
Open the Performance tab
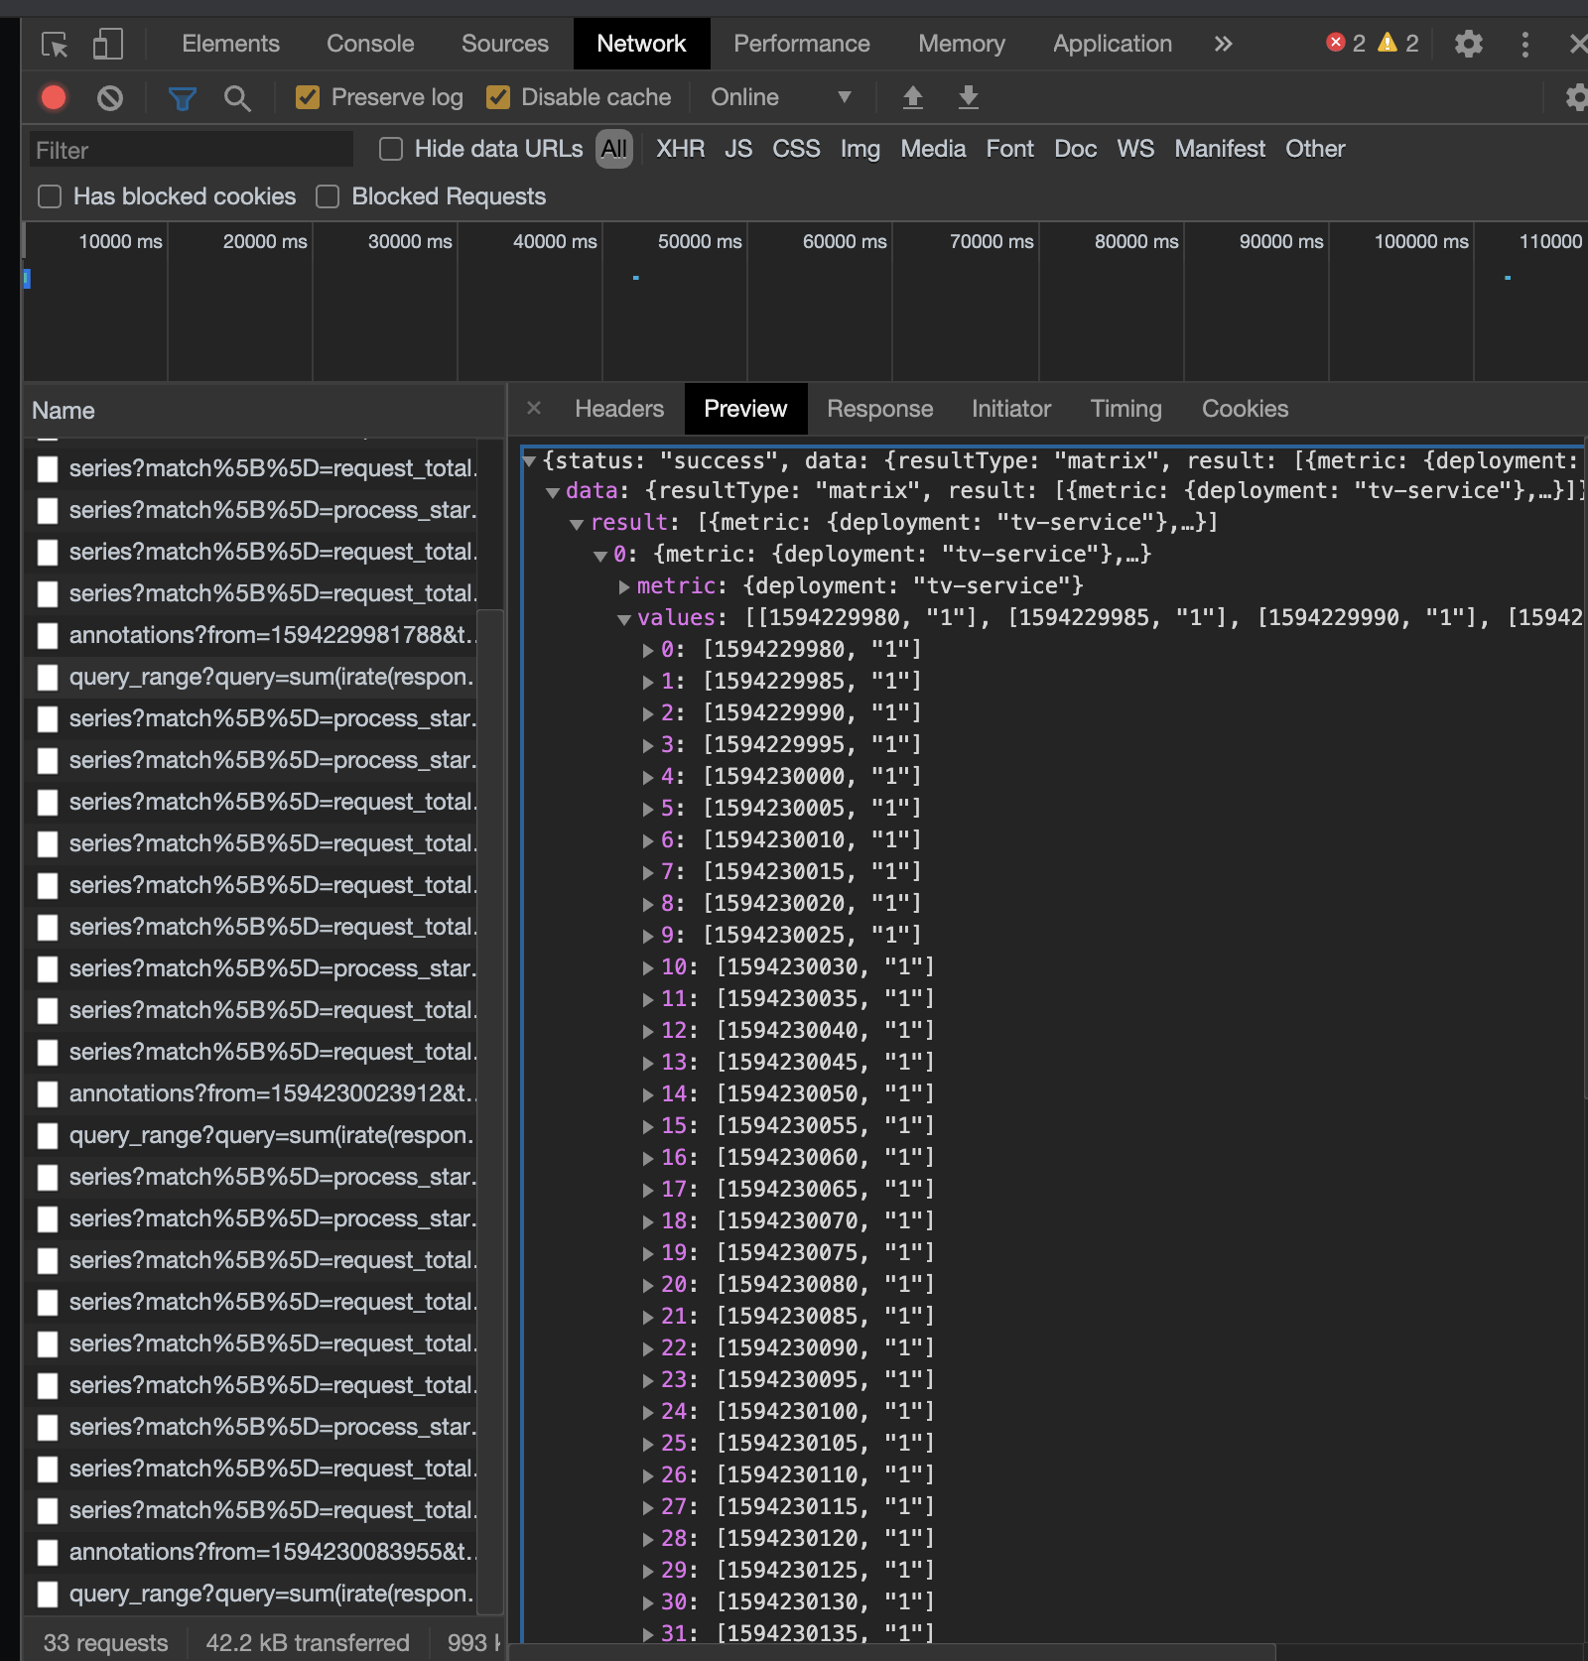(802, 44)
